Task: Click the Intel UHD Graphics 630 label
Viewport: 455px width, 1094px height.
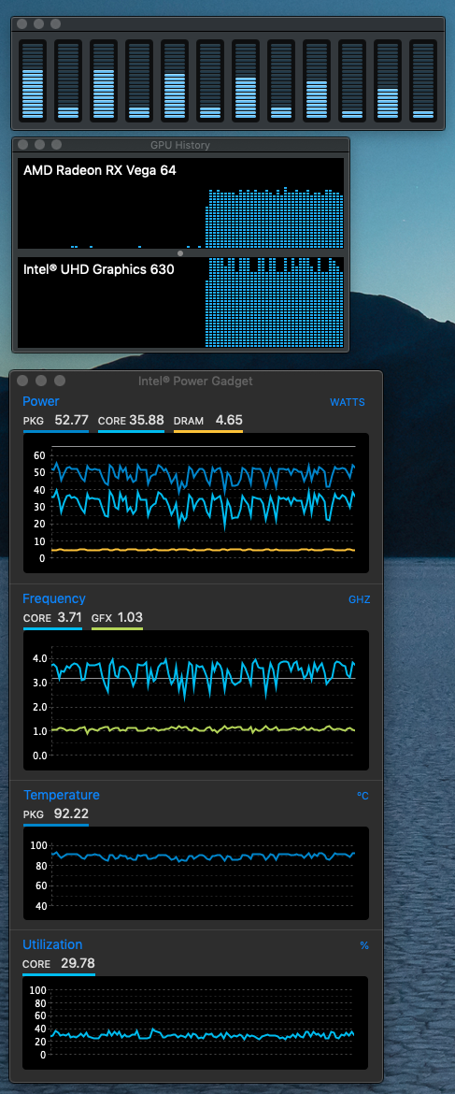Action: point(98,268)
